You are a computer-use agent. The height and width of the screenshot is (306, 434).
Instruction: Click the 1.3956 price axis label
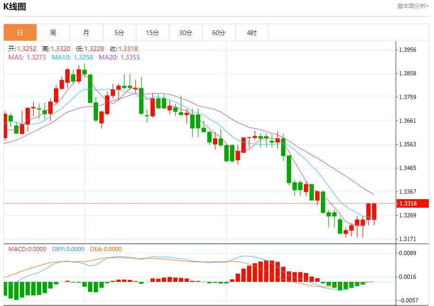coord(407,50)
